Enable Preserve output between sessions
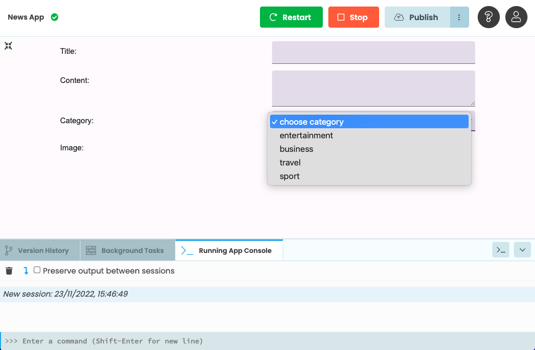 [37, 270]
